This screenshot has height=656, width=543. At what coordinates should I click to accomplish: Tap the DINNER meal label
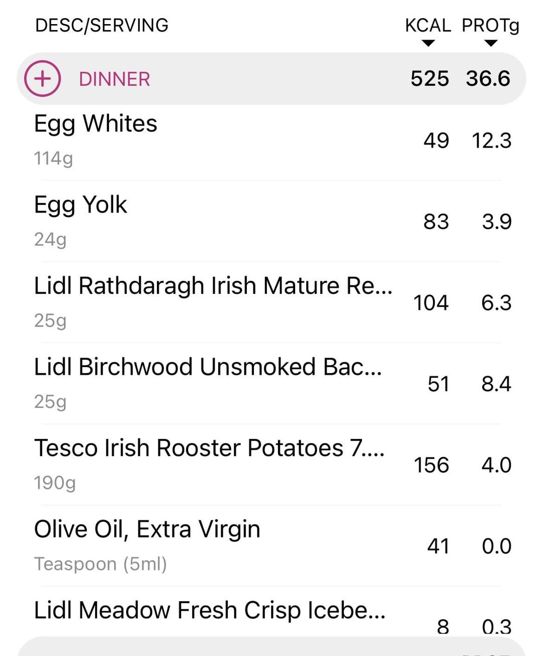coord(115,79)
